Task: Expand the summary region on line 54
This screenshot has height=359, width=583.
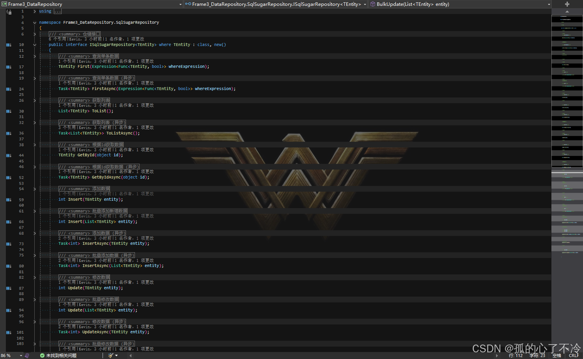Action: click(x=35, y=189)
